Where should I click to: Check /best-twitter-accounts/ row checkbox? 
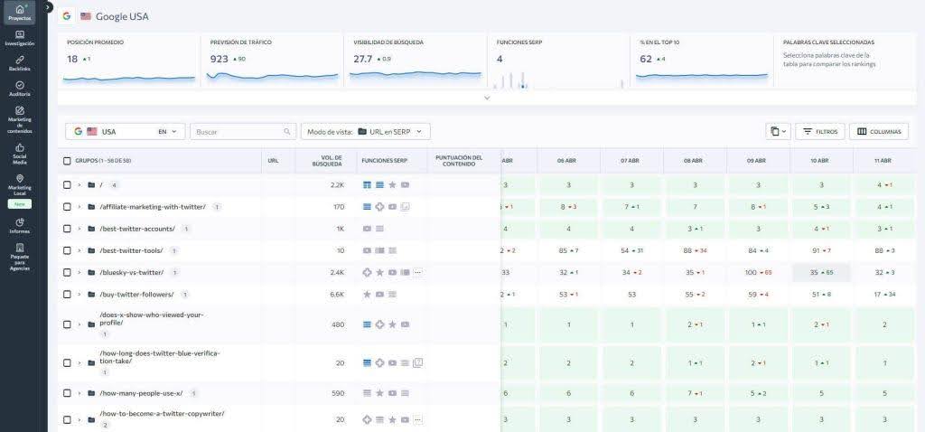pos(67,229)
